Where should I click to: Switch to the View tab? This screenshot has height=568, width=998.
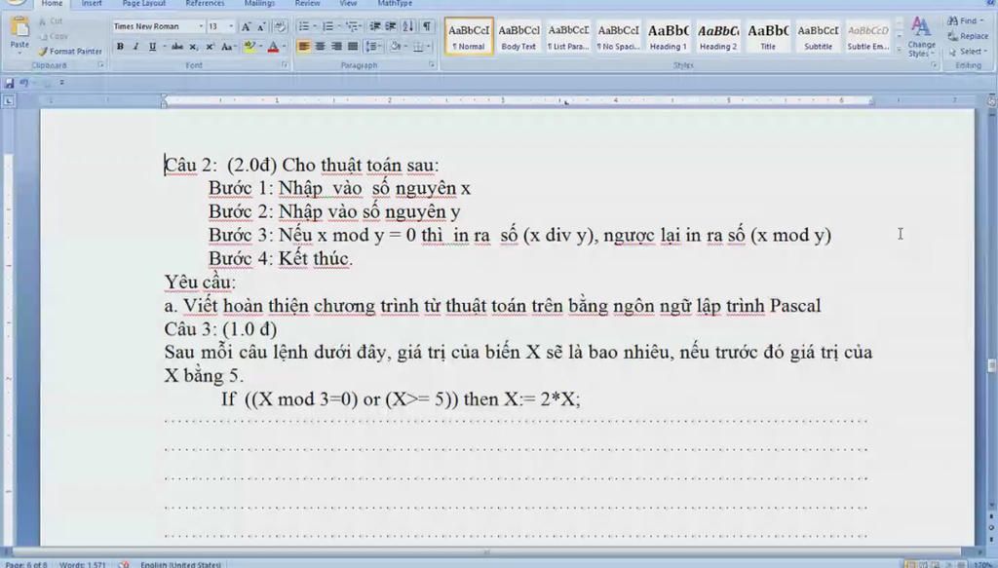coord(348,3)
